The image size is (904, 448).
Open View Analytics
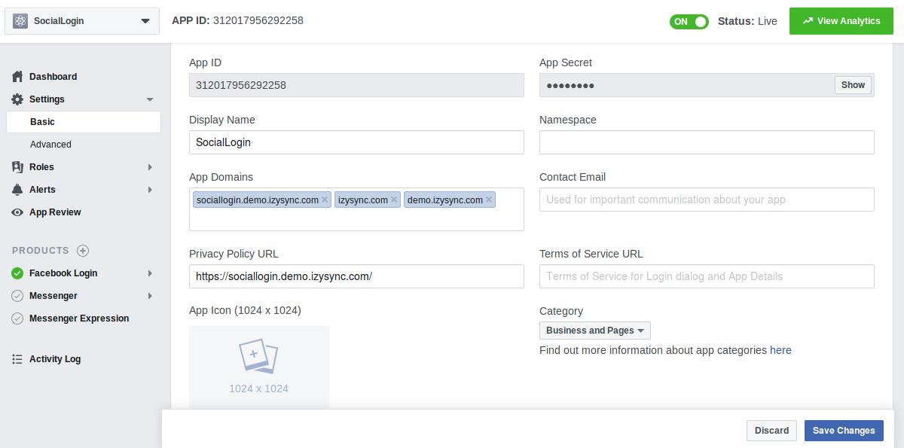click(x=841, y=21)
